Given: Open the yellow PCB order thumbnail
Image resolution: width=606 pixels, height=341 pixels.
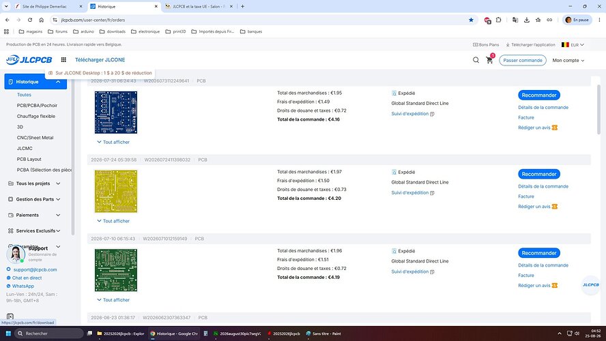Looking at the screenshot, I should pyautogui.click(x=116, y=191).
